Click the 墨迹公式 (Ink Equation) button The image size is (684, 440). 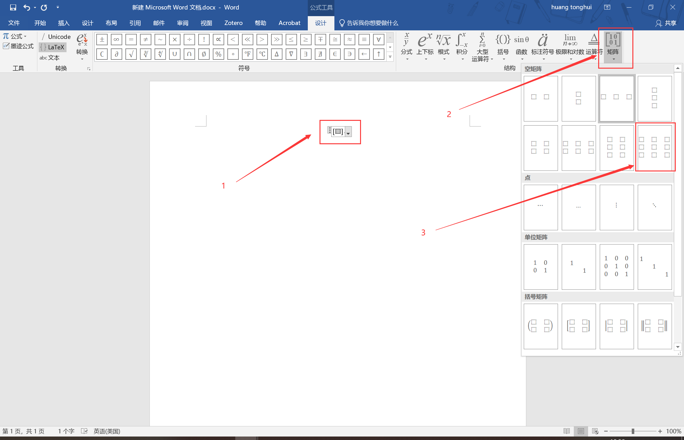pos(18,46)
